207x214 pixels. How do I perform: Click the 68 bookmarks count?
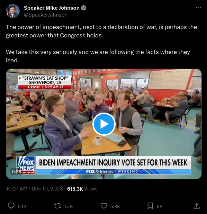pyautogui.click(x=159, y=206)
